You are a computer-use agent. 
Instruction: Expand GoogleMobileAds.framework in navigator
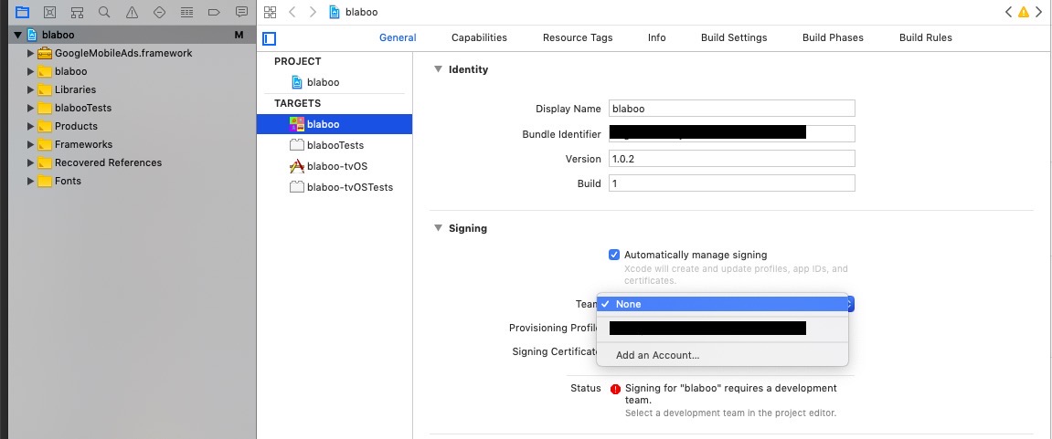point(30,53)
